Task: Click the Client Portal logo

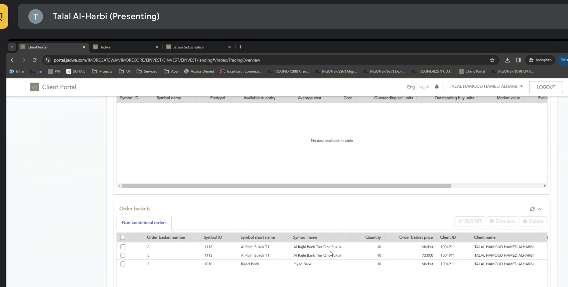Action: point(35,87)
